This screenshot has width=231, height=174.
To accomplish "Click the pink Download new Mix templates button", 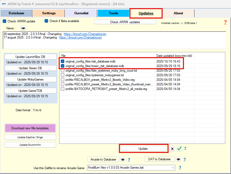I will coord(30,128).
